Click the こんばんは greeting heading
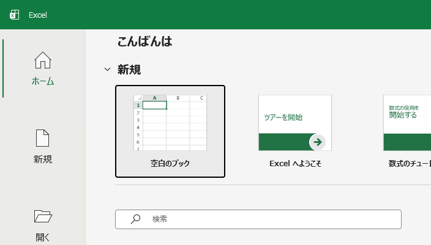The image size is (431, 245). click(x=144, y=42)
